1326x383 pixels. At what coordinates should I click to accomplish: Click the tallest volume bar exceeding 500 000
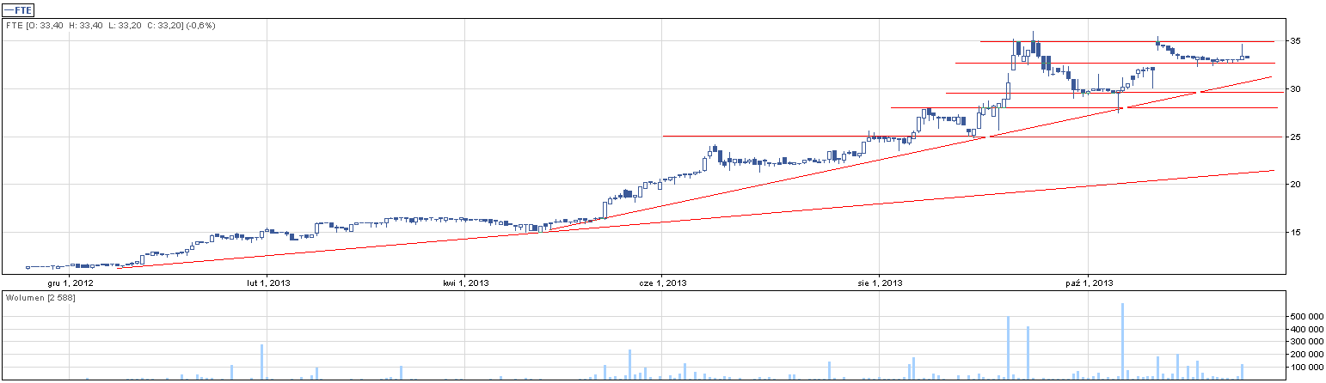coord(1123,341)
